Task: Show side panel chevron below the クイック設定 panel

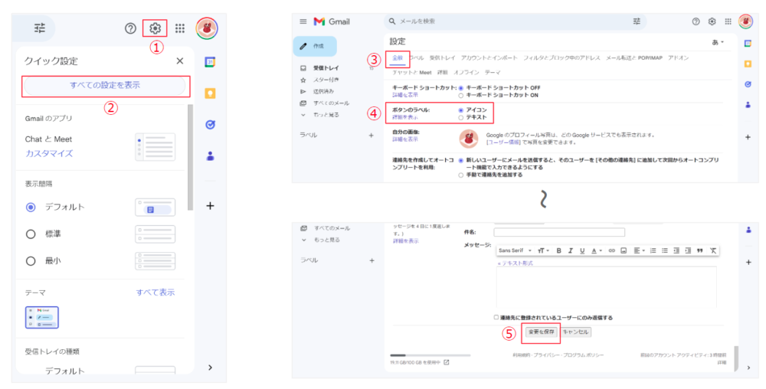Action: (210, 368)
